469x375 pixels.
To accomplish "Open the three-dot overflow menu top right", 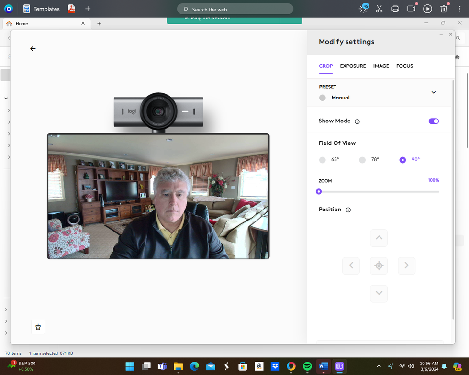I will [459, 8].
